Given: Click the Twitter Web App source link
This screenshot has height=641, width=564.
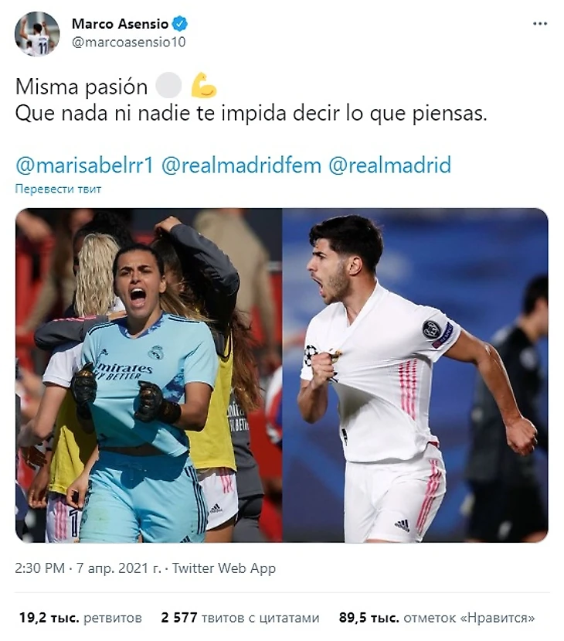Looking at the screenshot, I should coord(224,568).
